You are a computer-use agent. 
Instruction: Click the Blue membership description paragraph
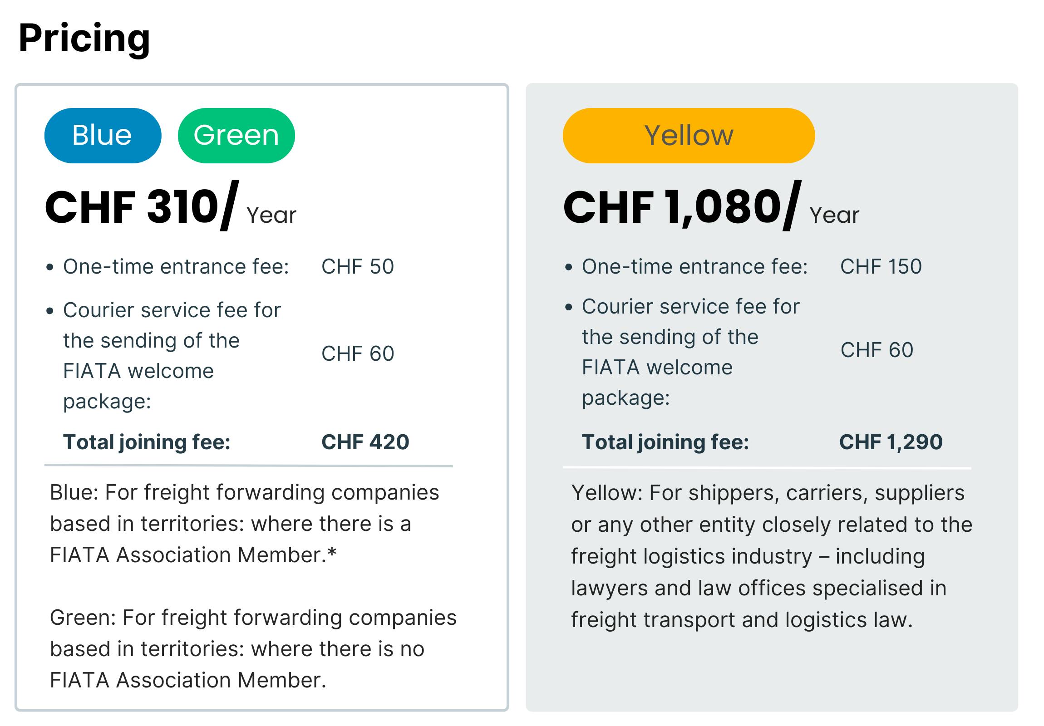[x=244, y=524]
